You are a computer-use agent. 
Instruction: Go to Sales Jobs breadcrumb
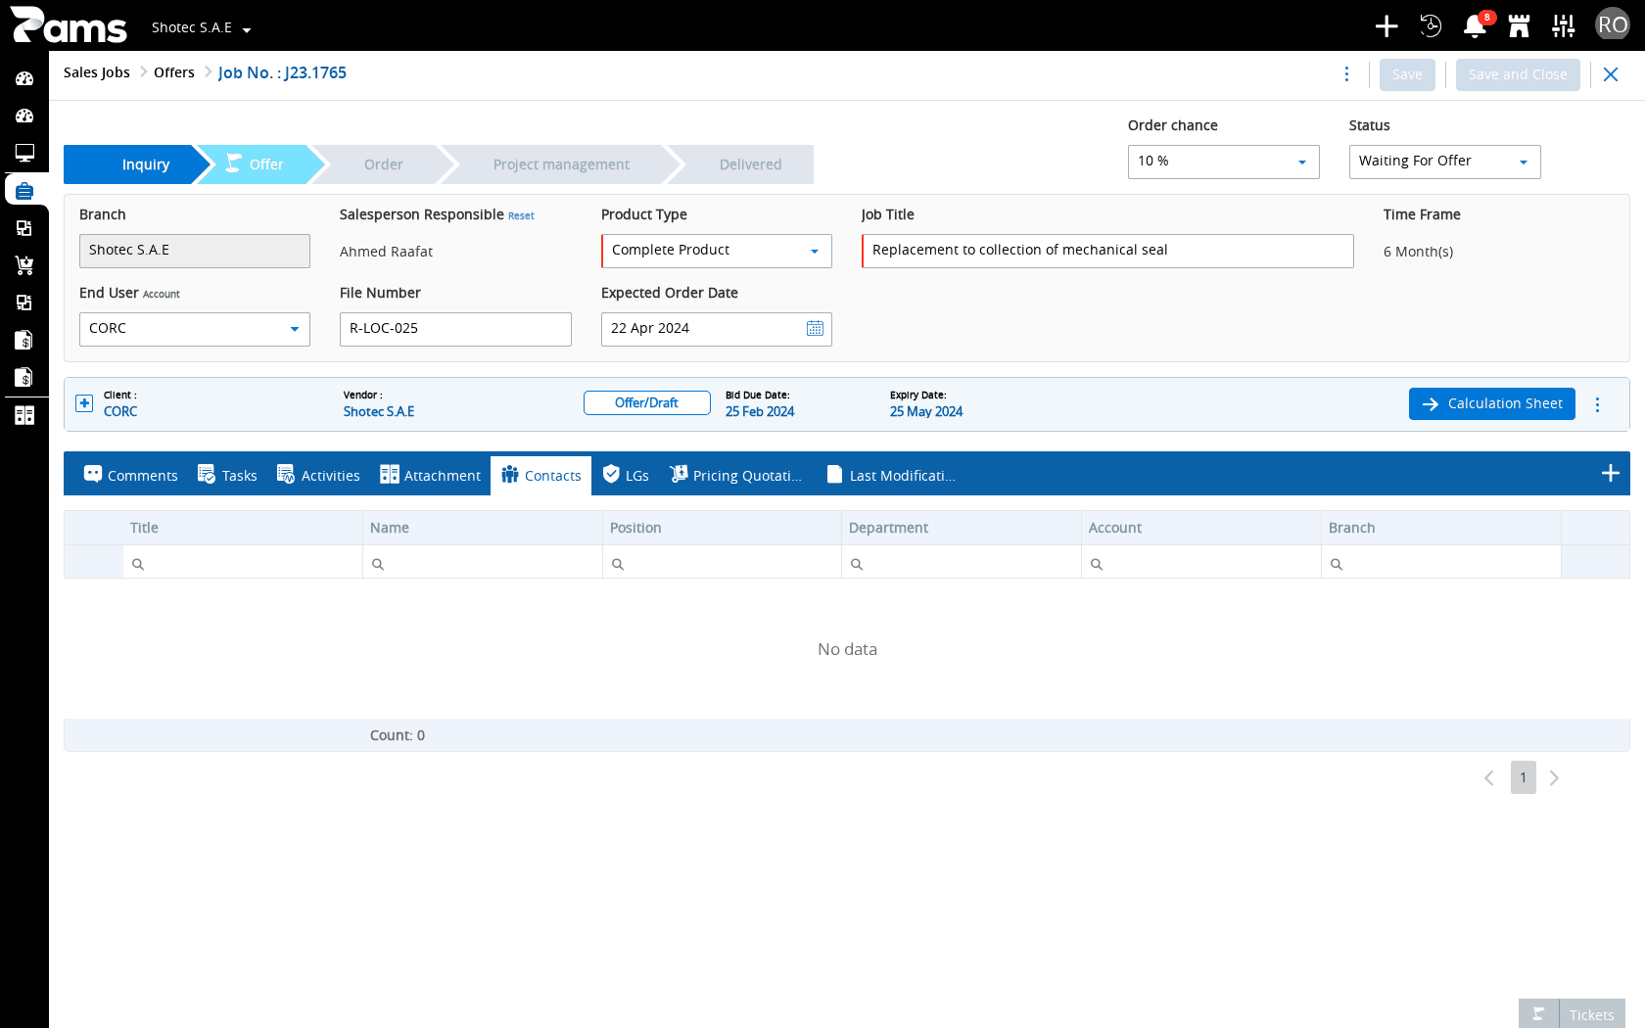pos(97,72)
